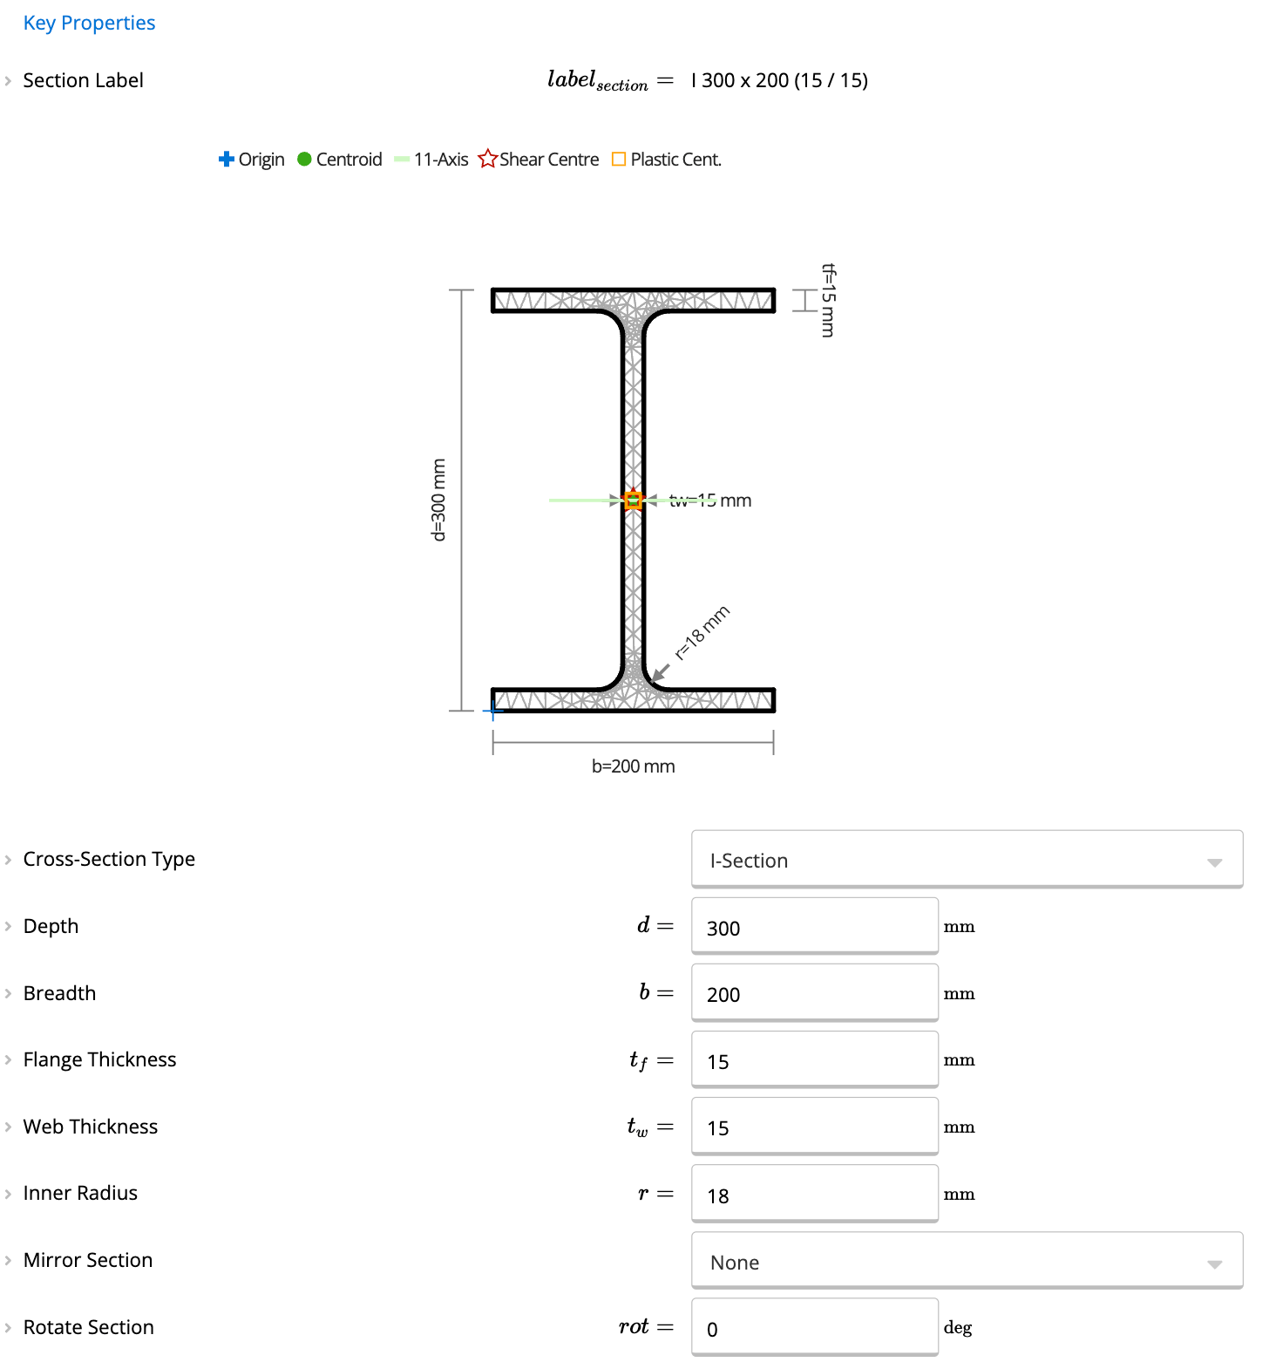Focus the Web Thickness input

815,1127
